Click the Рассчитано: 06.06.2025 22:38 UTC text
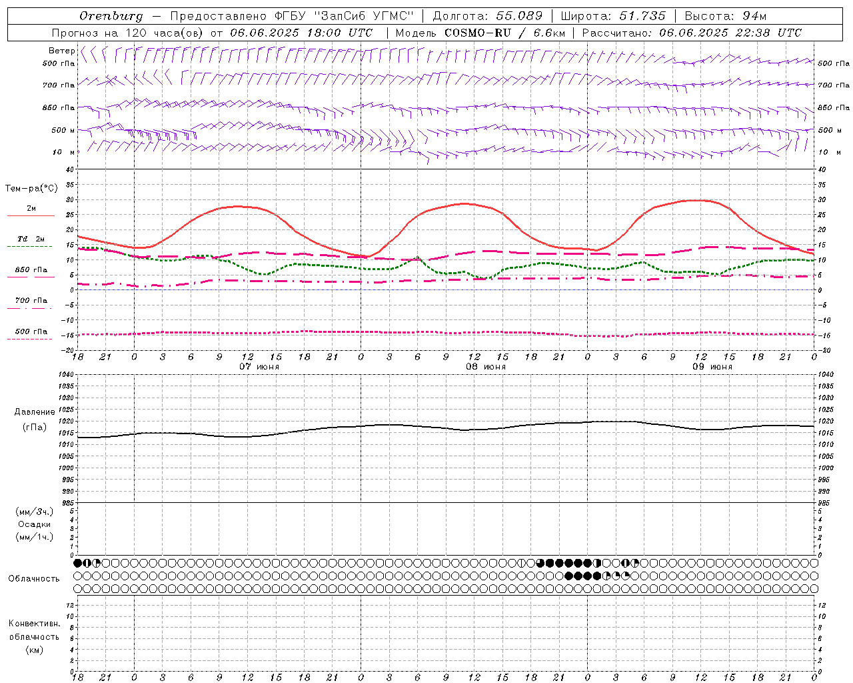 692,33
